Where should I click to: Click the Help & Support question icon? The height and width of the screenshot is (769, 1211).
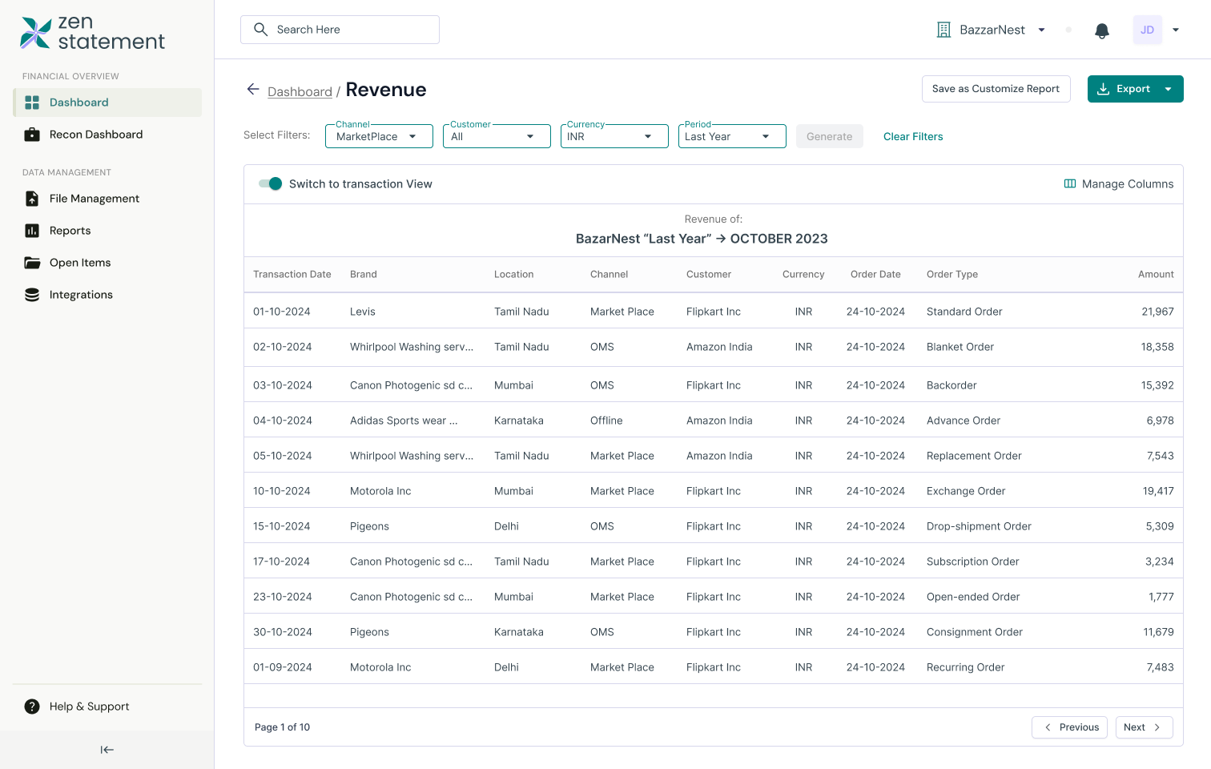[x=32, y=707]
